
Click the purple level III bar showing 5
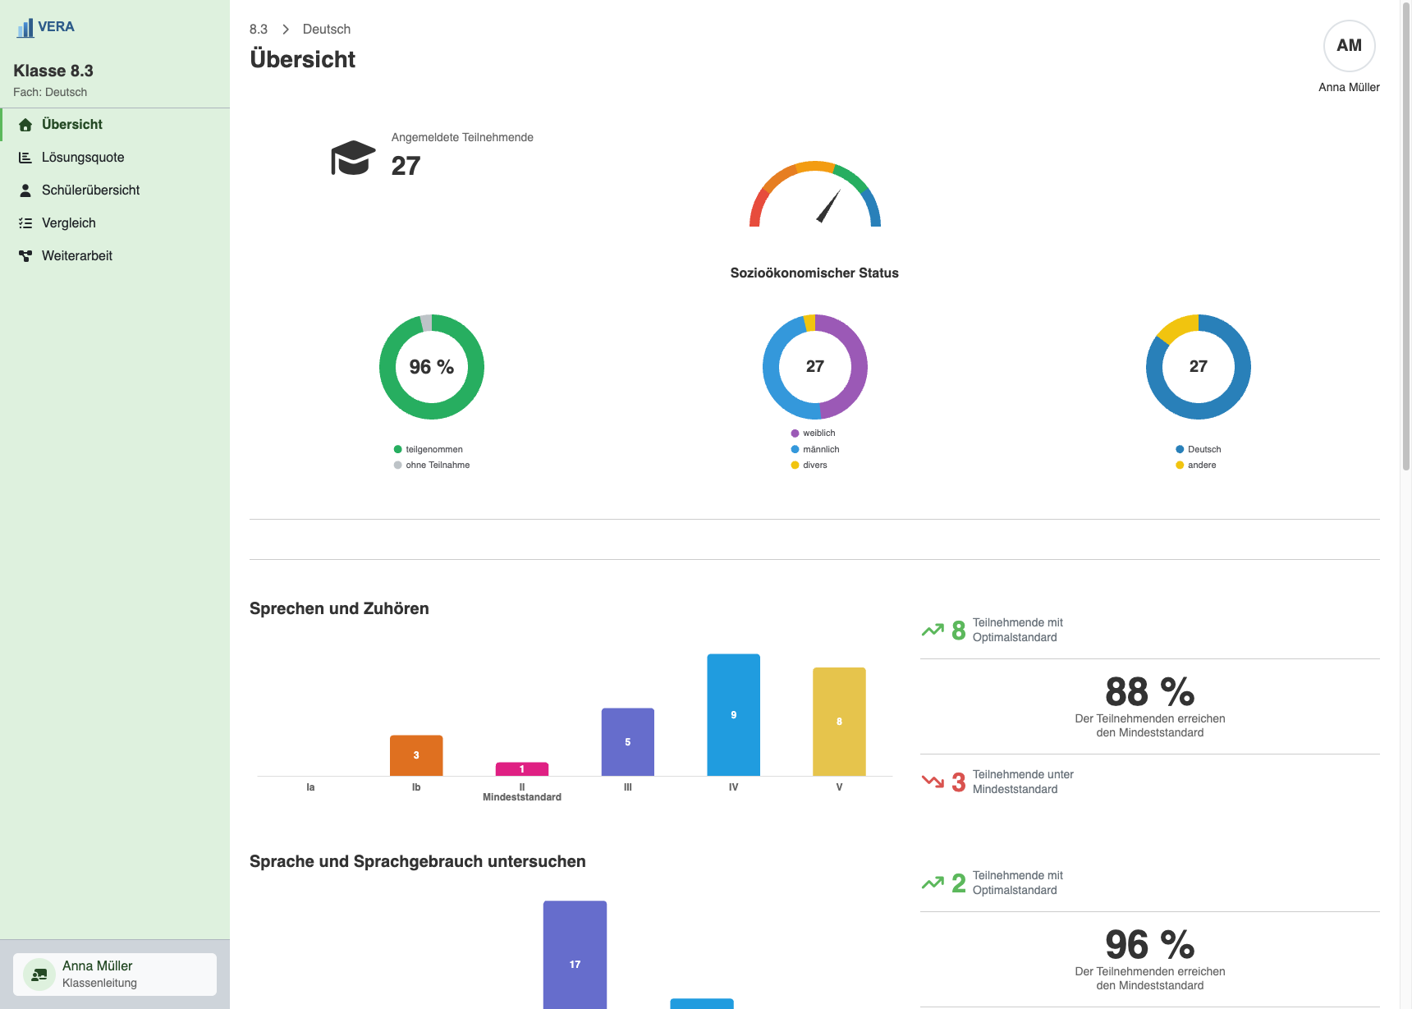[628, 742]
